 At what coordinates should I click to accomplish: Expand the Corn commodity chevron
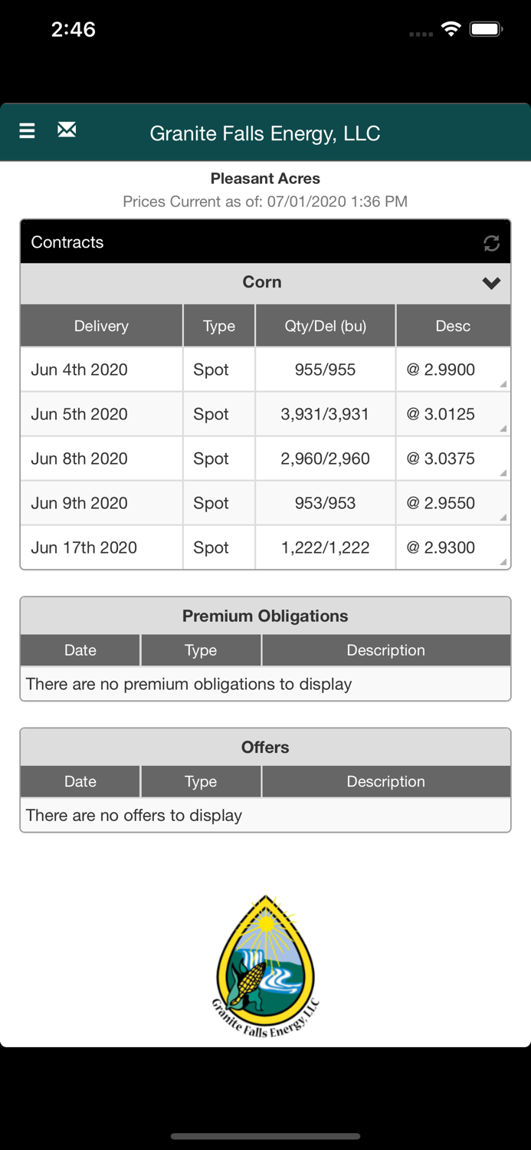point(491,283)
